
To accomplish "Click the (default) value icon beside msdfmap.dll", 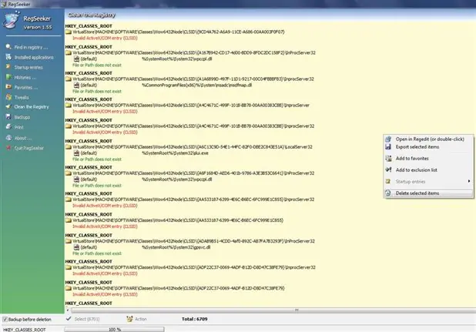I will [x=76, y=85].
